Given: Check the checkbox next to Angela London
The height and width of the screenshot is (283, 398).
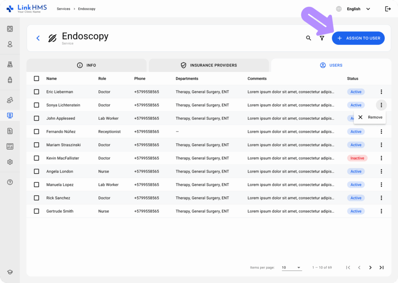Looking at the screenshot, I should click(36, 171).
